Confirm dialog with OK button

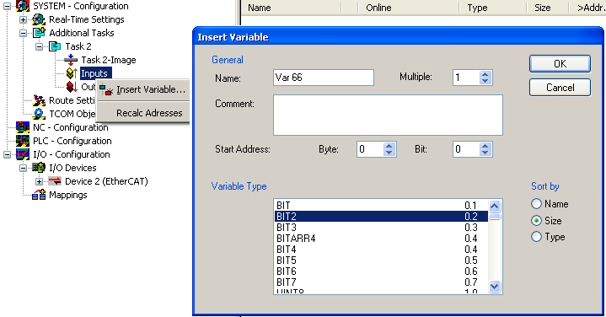(560, 64)
